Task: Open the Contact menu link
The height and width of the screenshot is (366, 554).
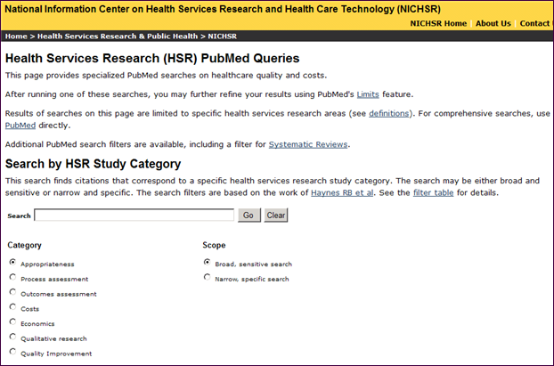Action: tap(534, 23)
